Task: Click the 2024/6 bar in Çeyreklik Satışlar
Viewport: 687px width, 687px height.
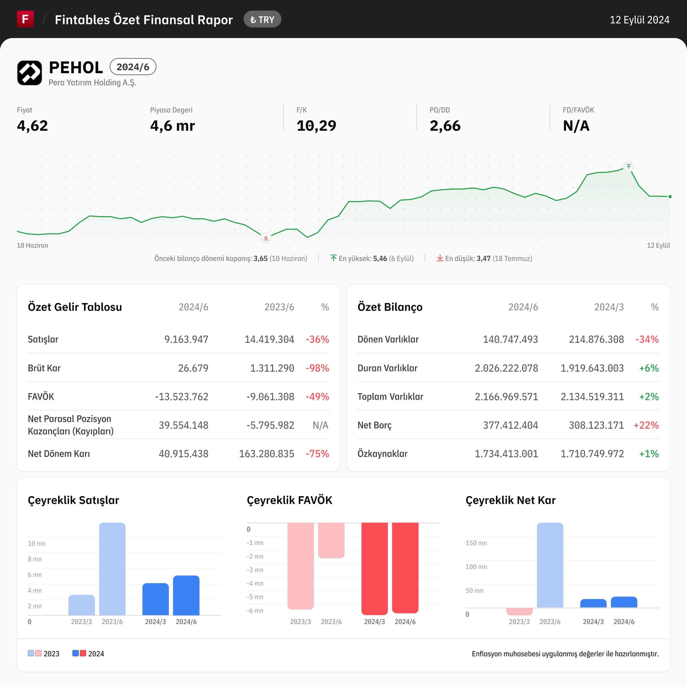Action: click(x=186, y=595)
